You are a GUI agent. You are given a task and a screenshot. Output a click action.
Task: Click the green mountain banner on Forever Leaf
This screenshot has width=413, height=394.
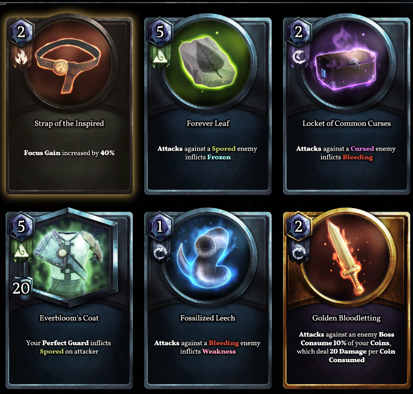click(x=160, y=57)
